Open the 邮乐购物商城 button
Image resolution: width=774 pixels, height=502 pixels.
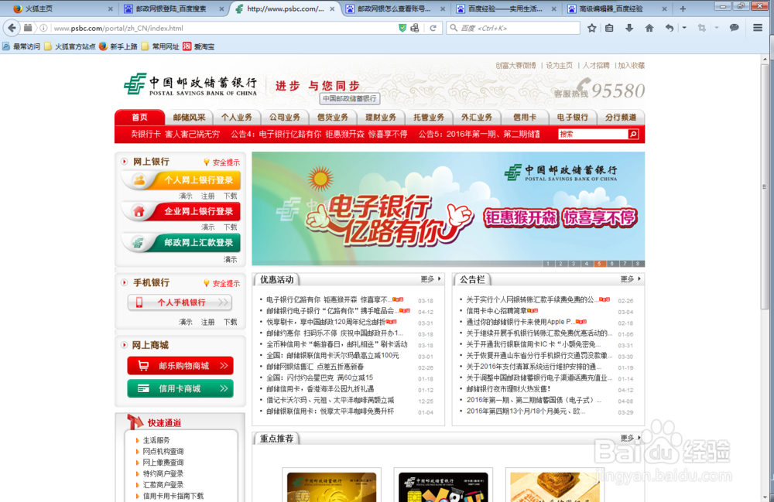(180, 366)
